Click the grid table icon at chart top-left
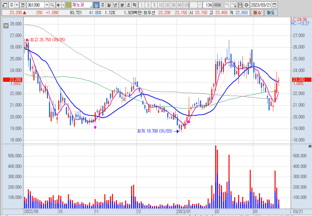 coord(6,26)
